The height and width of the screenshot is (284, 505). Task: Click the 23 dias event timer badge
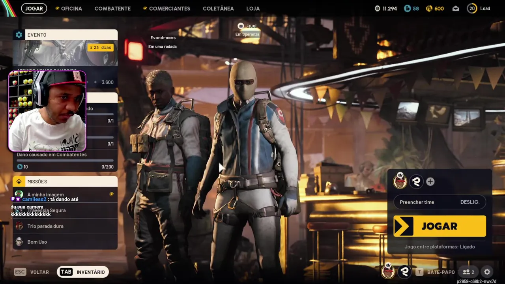pyautogui.click(x=101, y=47)
